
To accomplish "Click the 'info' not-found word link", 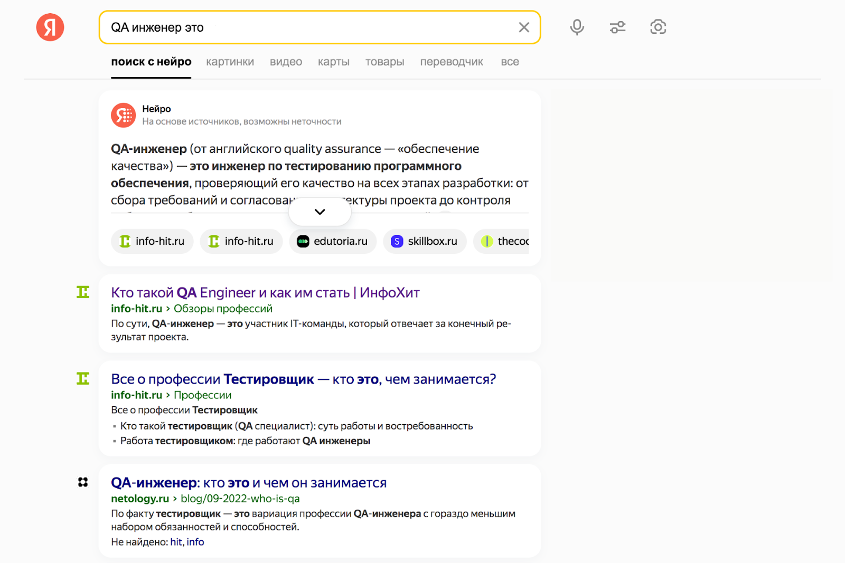I will [x=195, y=542].
